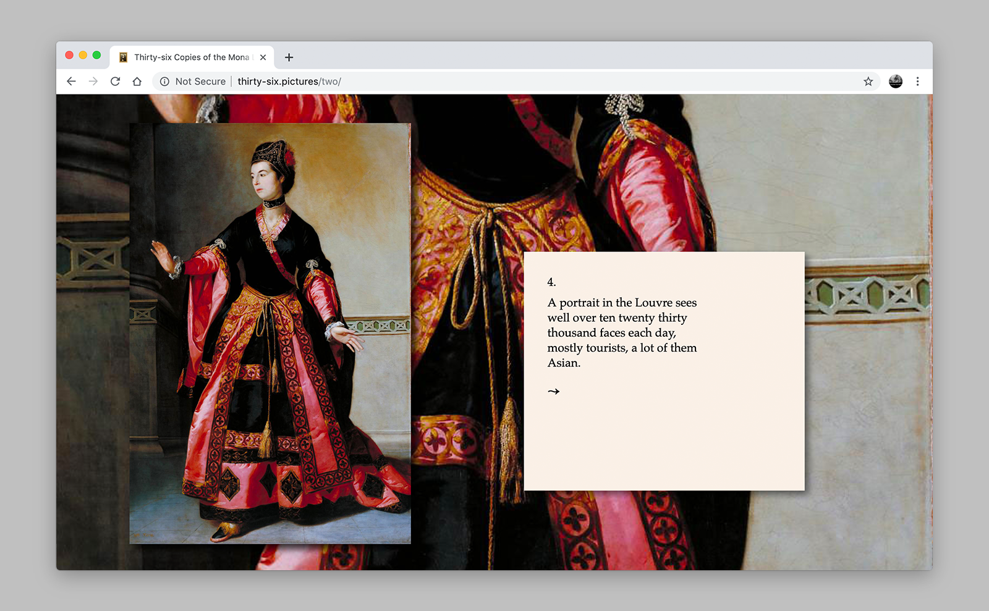
Task: Close the Thirty-six Copies tab
Action: [x=263, y=57]
